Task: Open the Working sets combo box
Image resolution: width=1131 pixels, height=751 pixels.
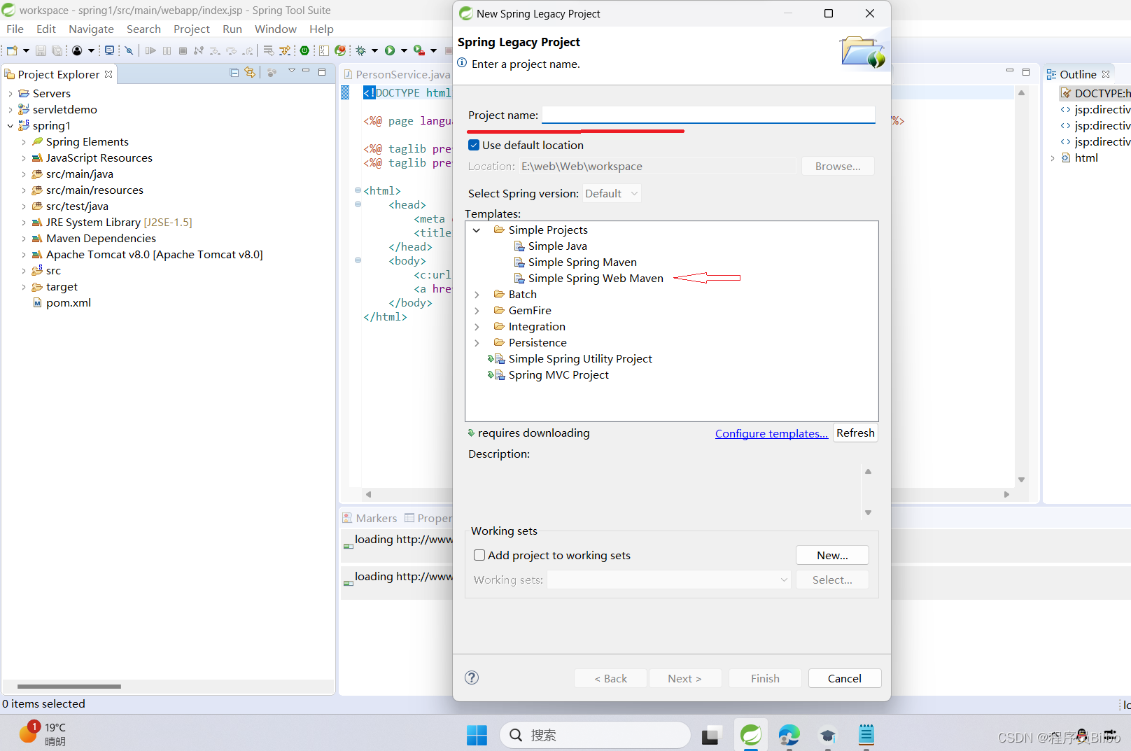Action: (x=669, y=580)
